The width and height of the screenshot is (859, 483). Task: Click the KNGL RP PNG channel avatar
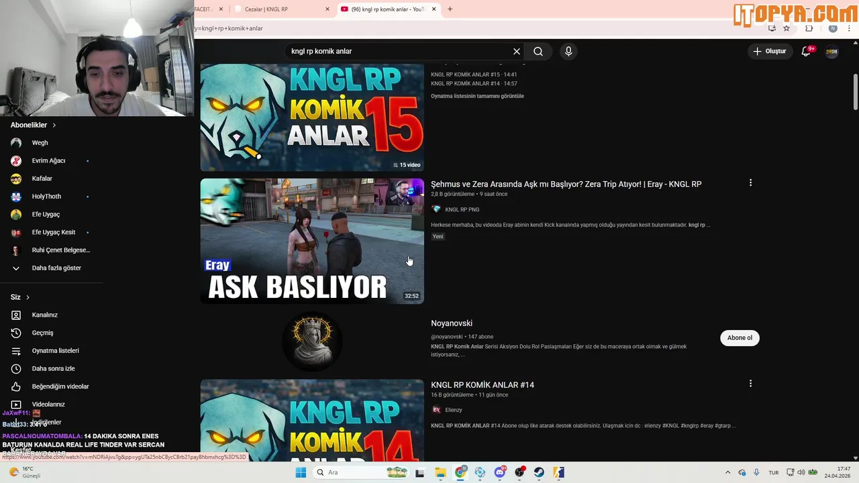click(x=436, y=209)
